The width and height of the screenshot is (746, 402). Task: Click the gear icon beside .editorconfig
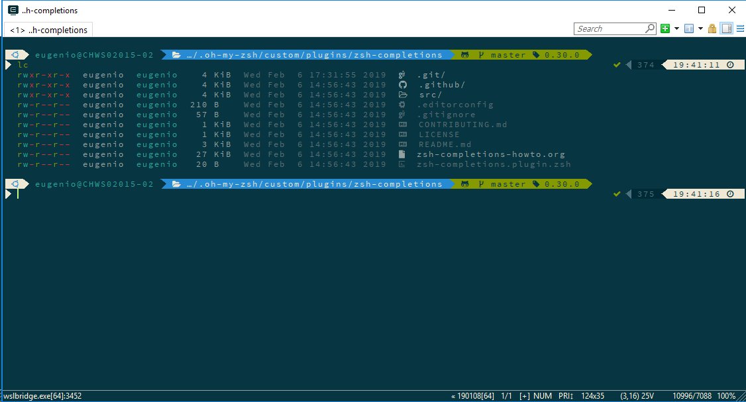tap(402, 105)
